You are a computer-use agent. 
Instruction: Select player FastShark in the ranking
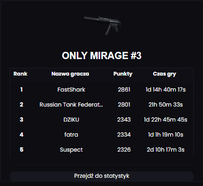71,90
